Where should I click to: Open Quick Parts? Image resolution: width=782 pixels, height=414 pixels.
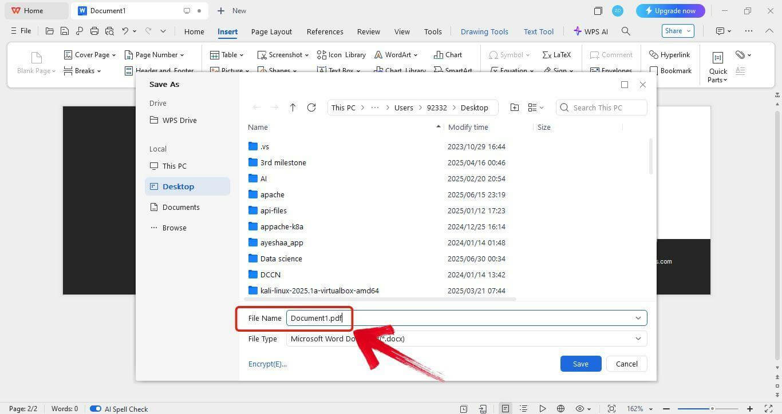717,67
